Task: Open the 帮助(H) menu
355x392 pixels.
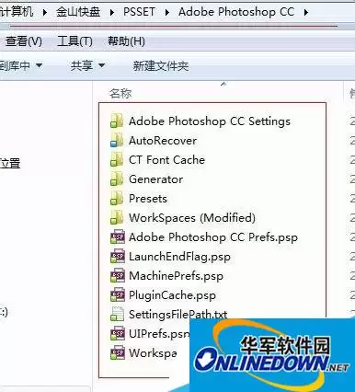Action: (126, 41)
